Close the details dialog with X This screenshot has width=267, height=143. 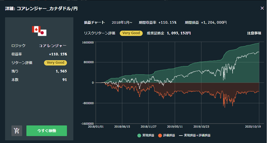point(262,8)
